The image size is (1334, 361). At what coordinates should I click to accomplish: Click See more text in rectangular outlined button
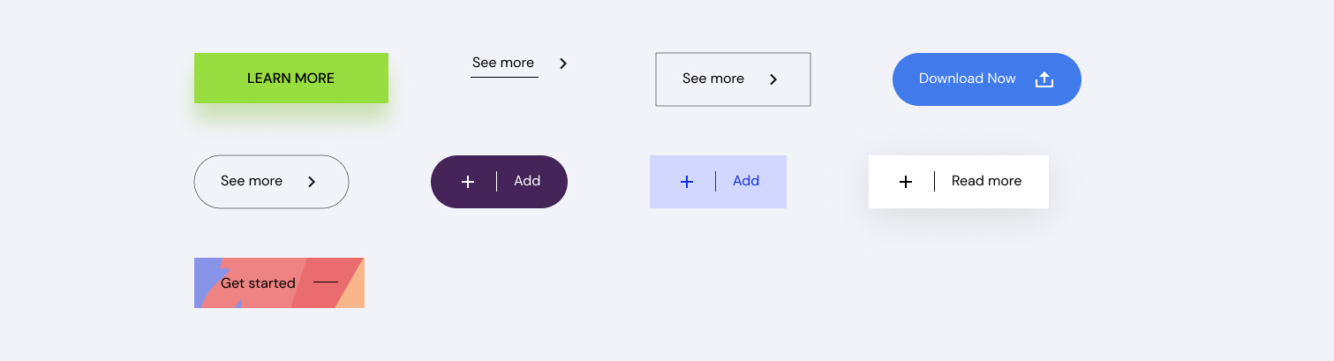point(713,79)
